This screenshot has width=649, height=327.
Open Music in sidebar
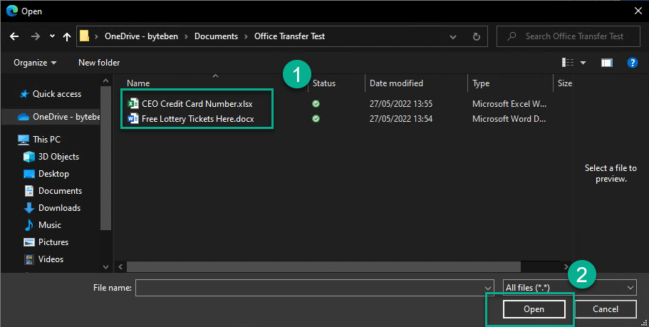(x=50, y=225)
